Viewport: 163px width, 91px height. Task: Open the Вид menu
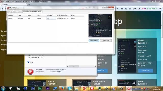pos(13,1)
